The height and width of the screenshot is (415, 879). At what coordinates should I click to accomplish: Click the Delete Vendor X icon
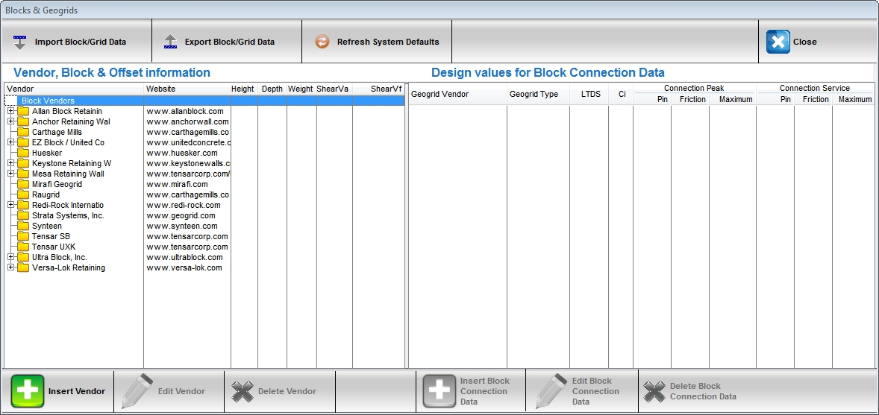tap(243, 391)
